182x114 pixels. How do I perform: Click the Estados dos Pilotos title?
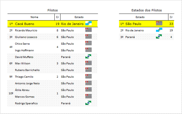point(146,10)
